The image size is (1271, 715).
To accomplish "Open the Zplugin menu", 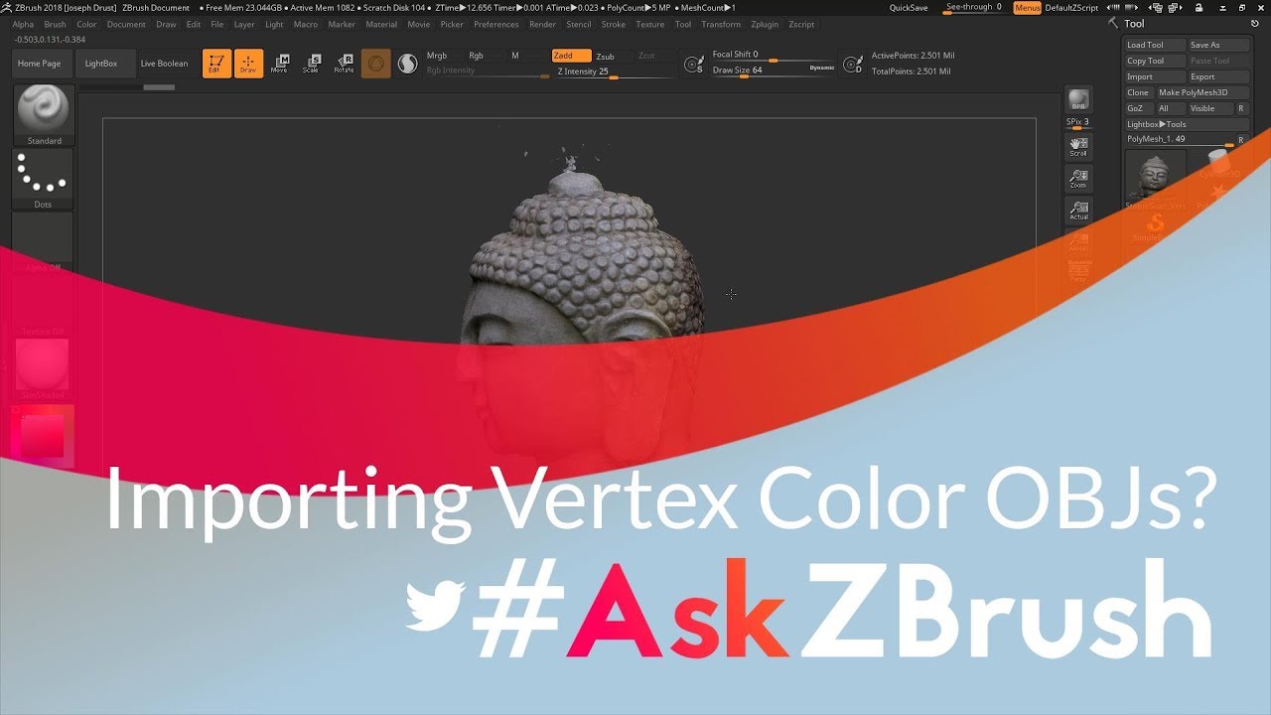I will pyautogui.click(x=765, y=24).
